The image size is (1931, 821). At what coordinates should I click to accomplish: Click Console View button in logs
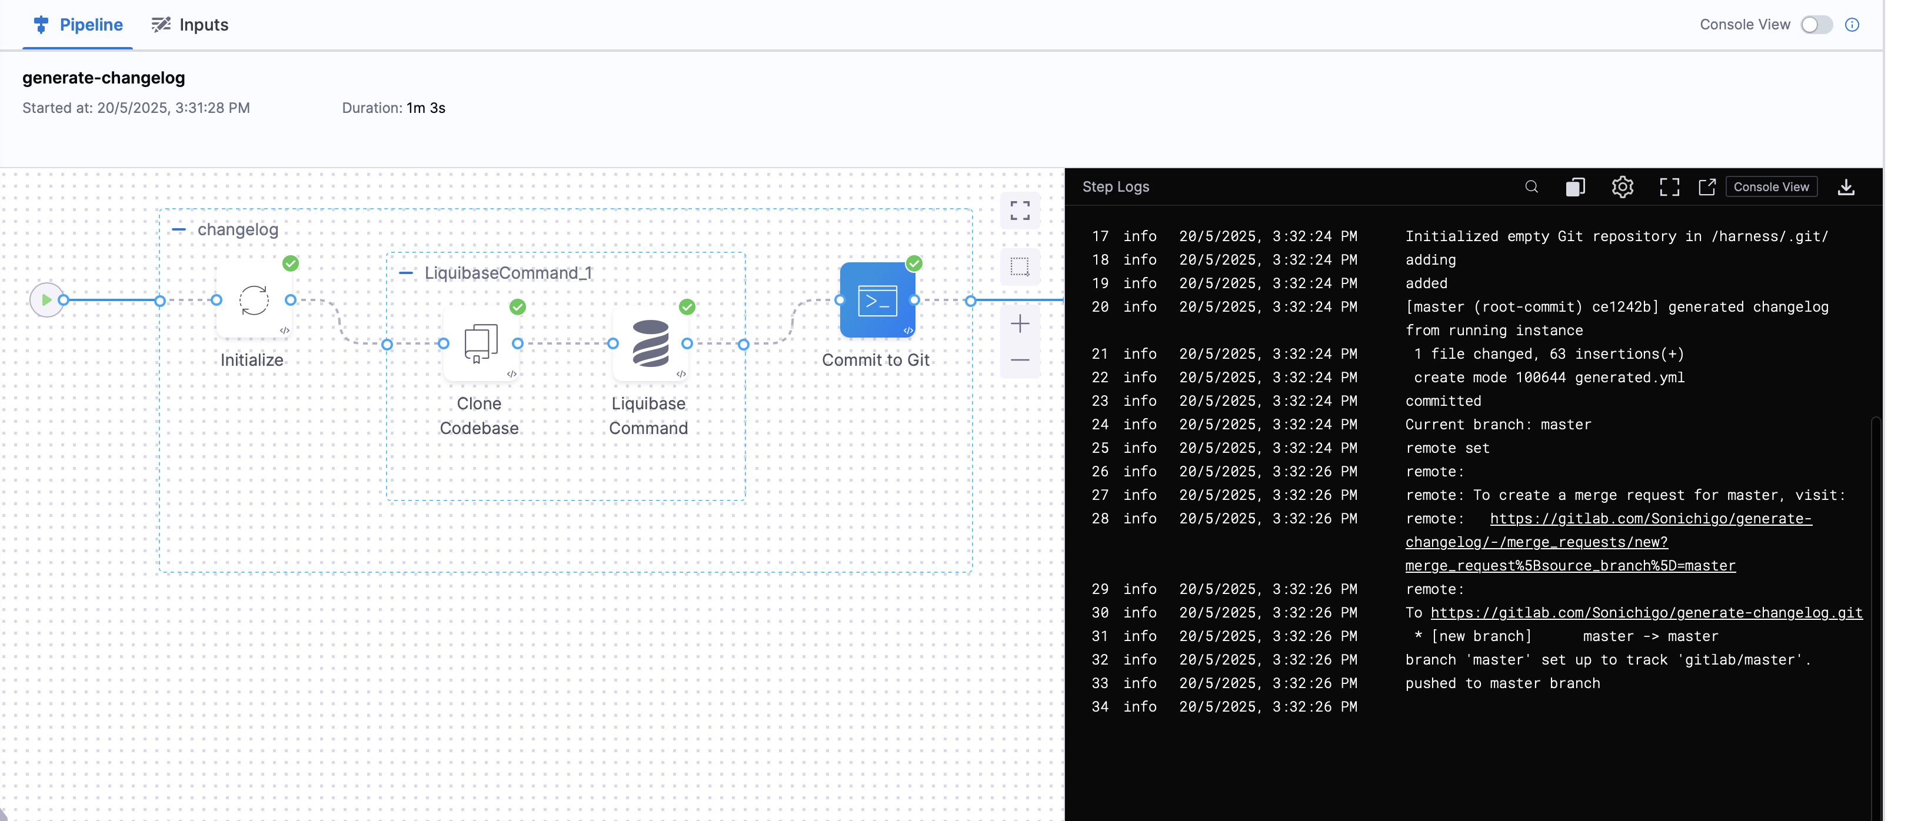[1770, 186]
